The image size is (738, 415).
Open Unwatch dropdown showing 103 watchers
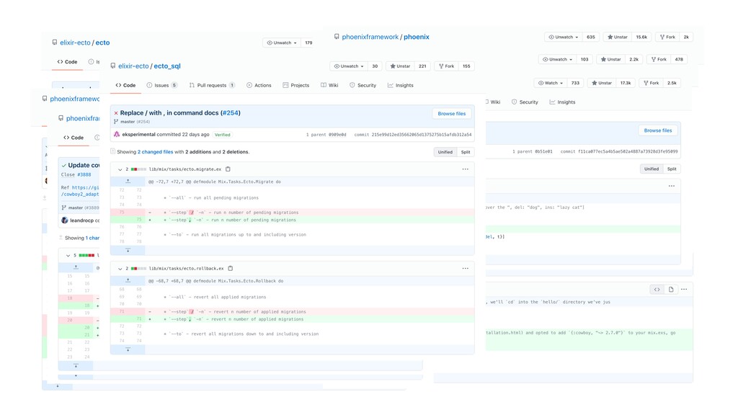[557, 59]
